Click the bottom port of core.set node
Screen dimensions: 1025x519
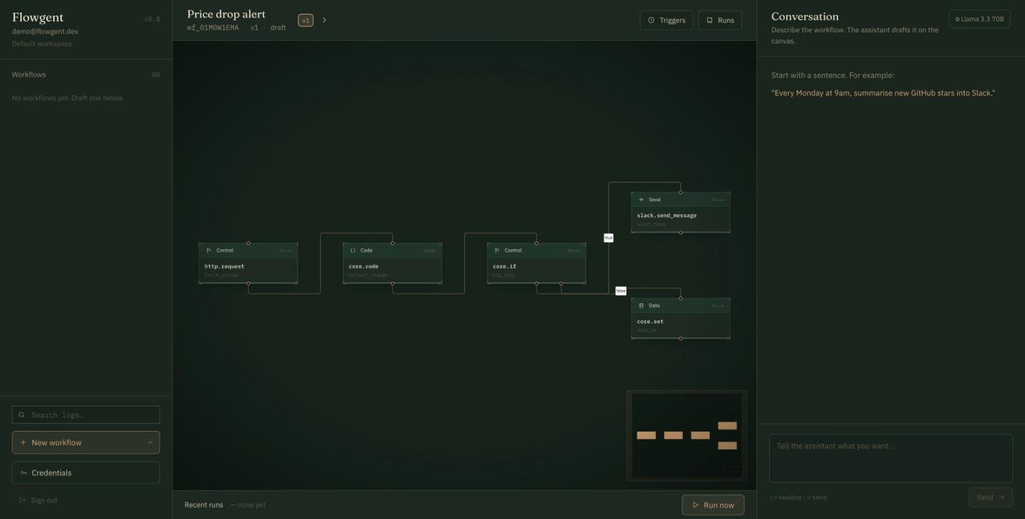pos(680,339)
